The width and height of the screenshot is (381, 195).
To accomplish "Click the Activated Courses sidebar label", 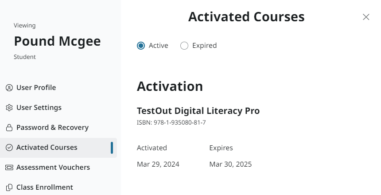I will 47,148.
